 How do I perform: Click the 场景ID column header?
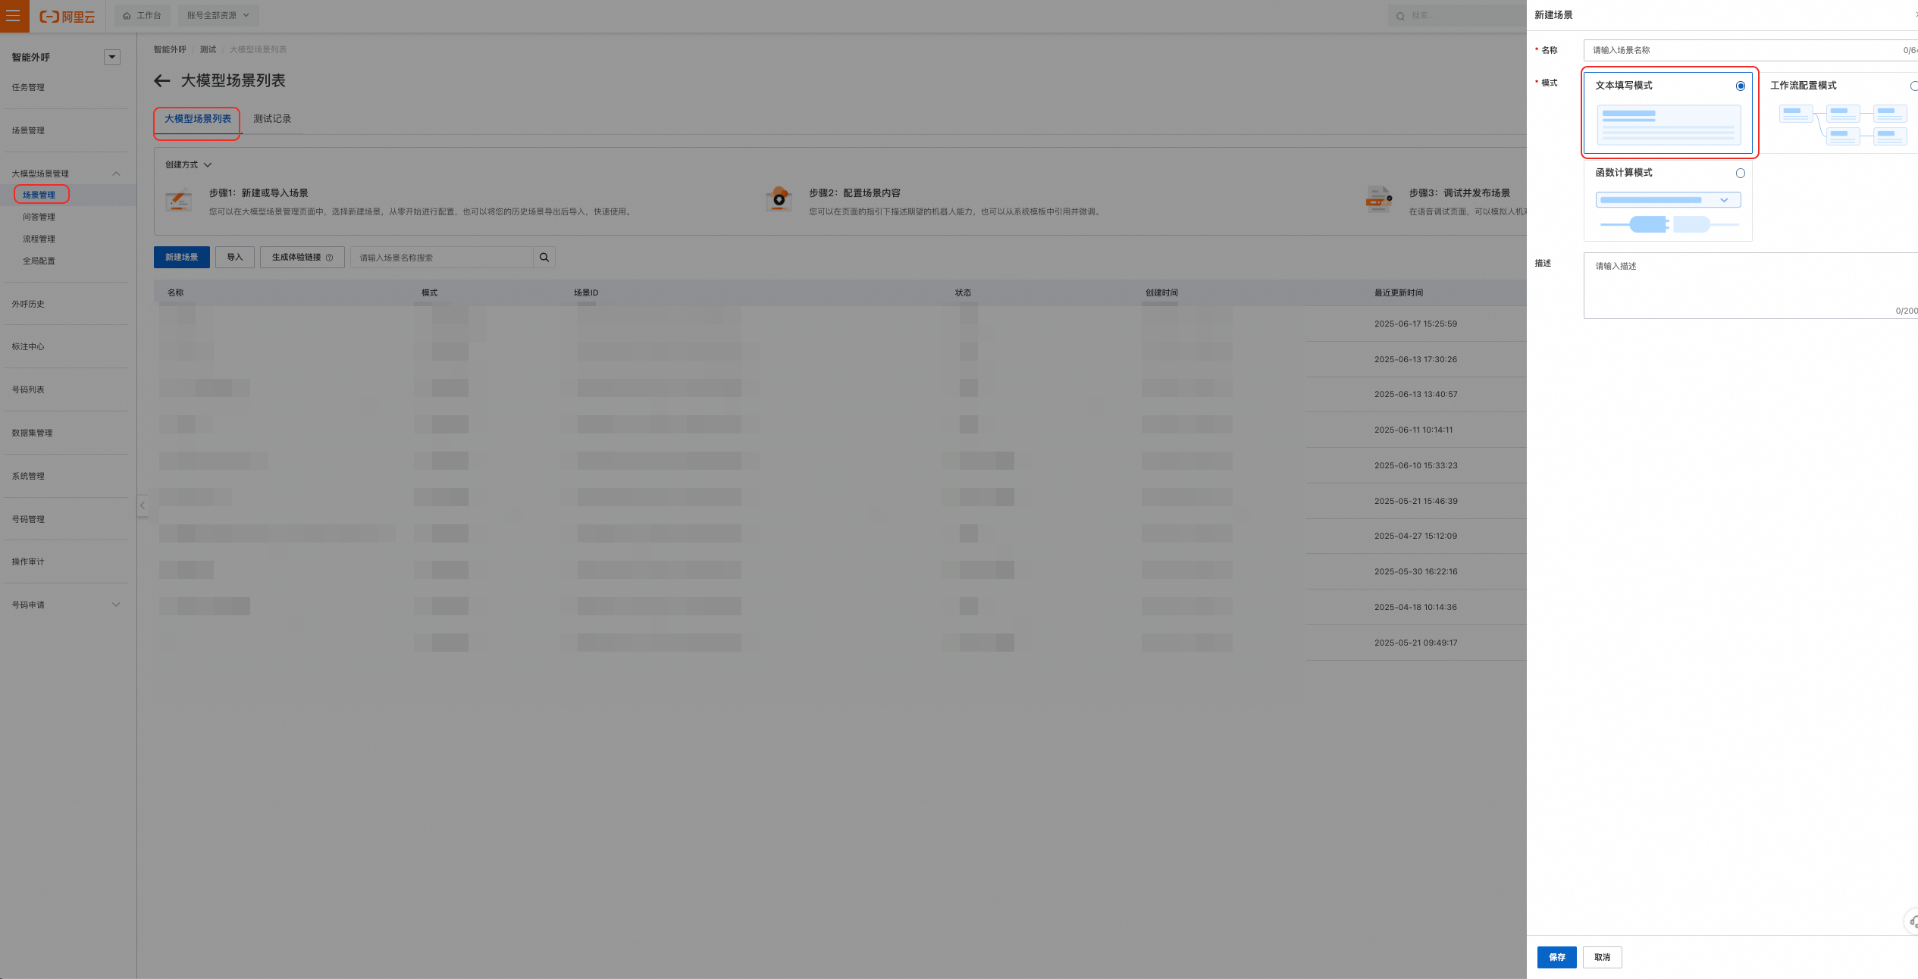(x=586, y=292)
